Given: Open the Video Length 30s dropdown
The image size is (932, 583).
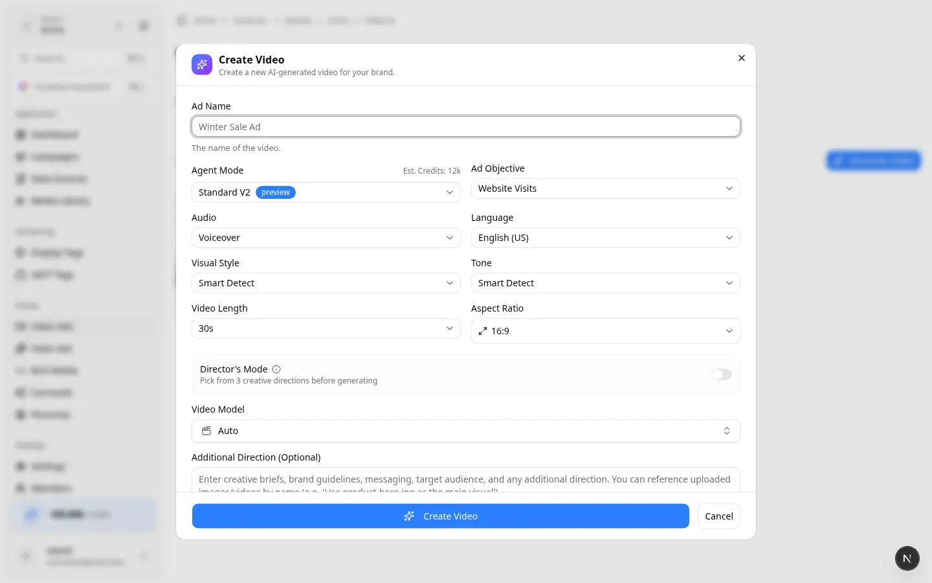Looking at the screenshot, I should 326,328.
